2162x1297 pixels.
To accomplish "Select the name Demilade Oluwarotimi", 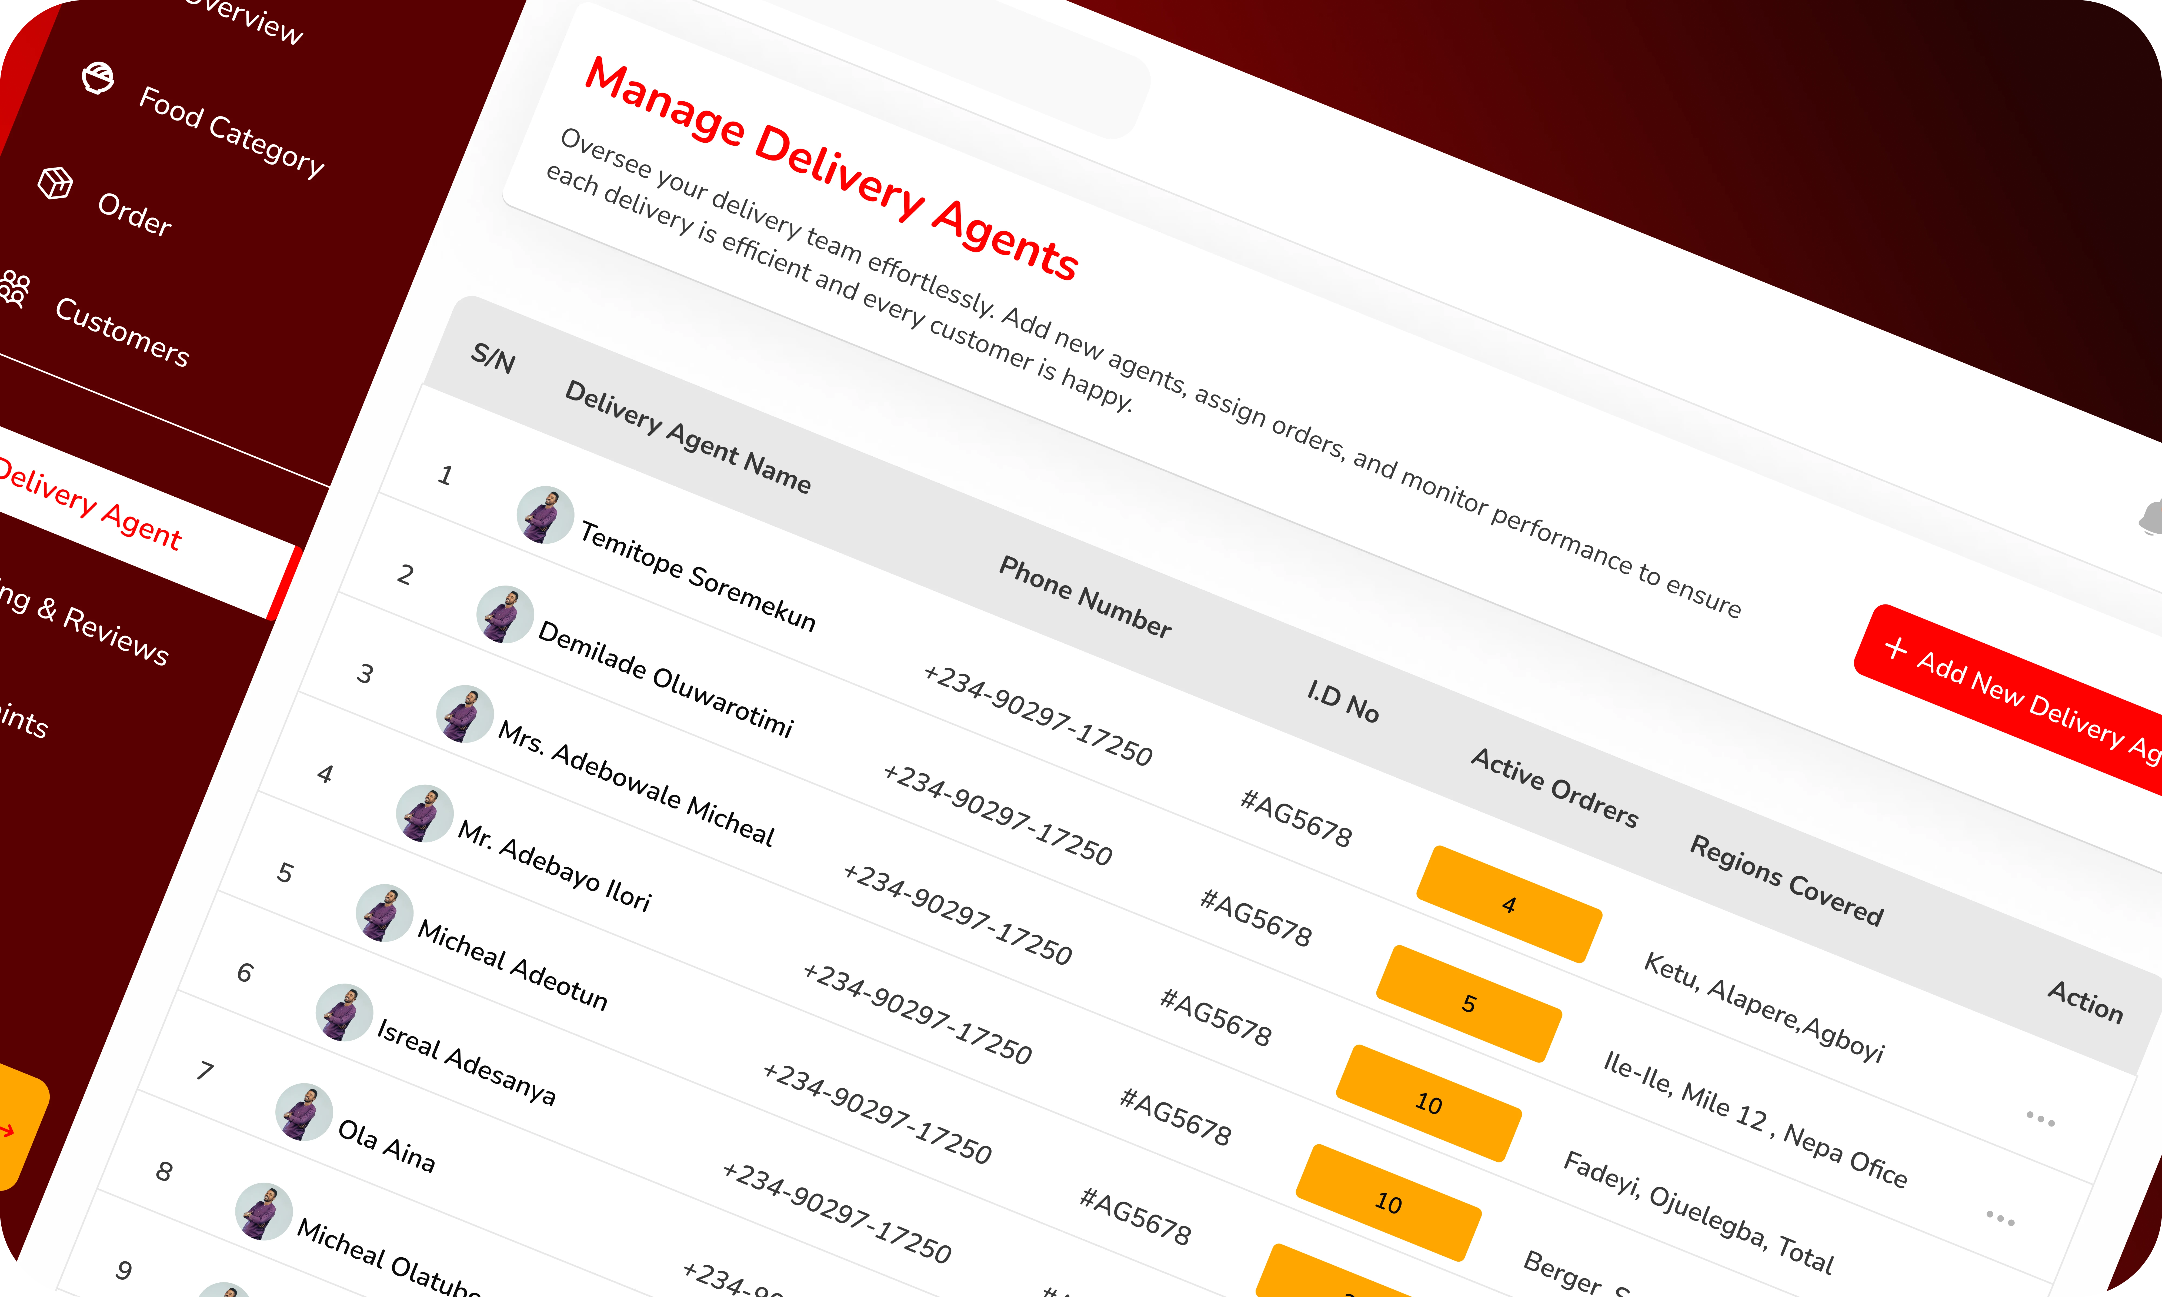I will (x=666, y=679).
